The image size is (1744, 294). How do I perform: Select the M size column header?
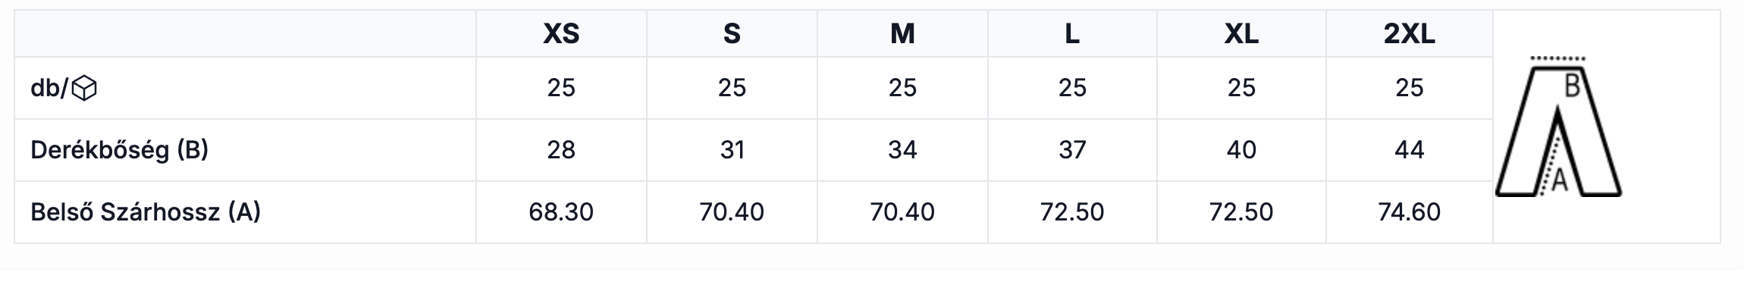[x=902, y=34]
